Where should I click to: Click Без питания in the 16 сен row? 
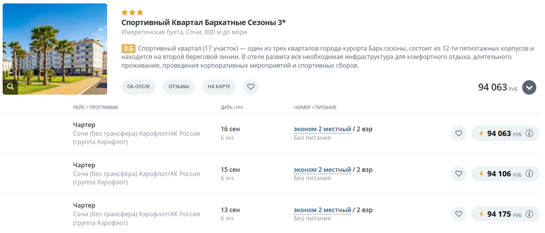point(312,138)
